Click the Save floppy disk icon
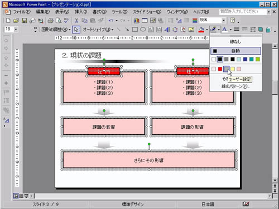 point(24,21)
